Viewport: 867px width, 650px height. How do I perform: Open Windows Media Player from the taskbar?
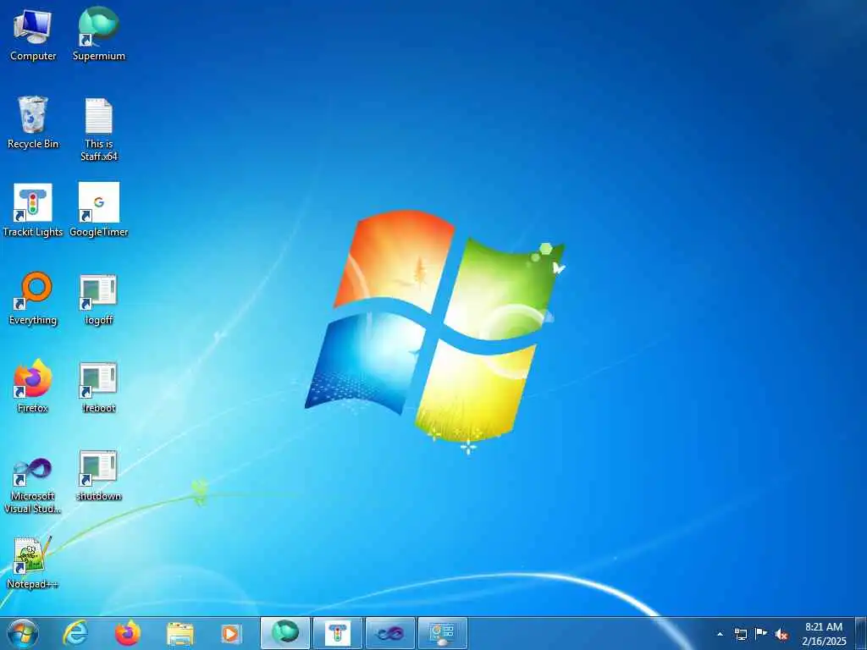(230, 633)
